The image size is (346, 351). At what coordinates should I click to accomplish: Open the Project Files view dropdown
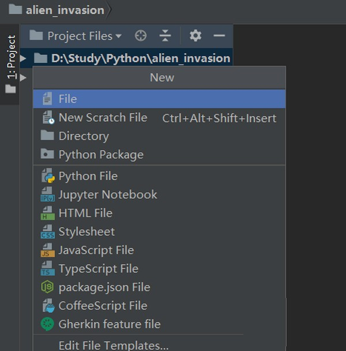pos(84,36)
